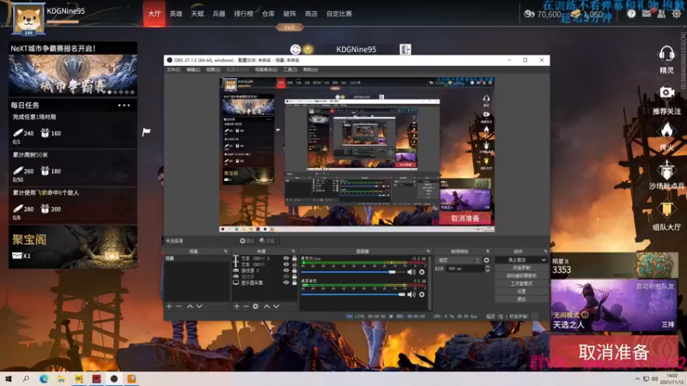Adjust desktop audio volume slider in mixer
Viewport: 687px width, 386px height.
354,294
